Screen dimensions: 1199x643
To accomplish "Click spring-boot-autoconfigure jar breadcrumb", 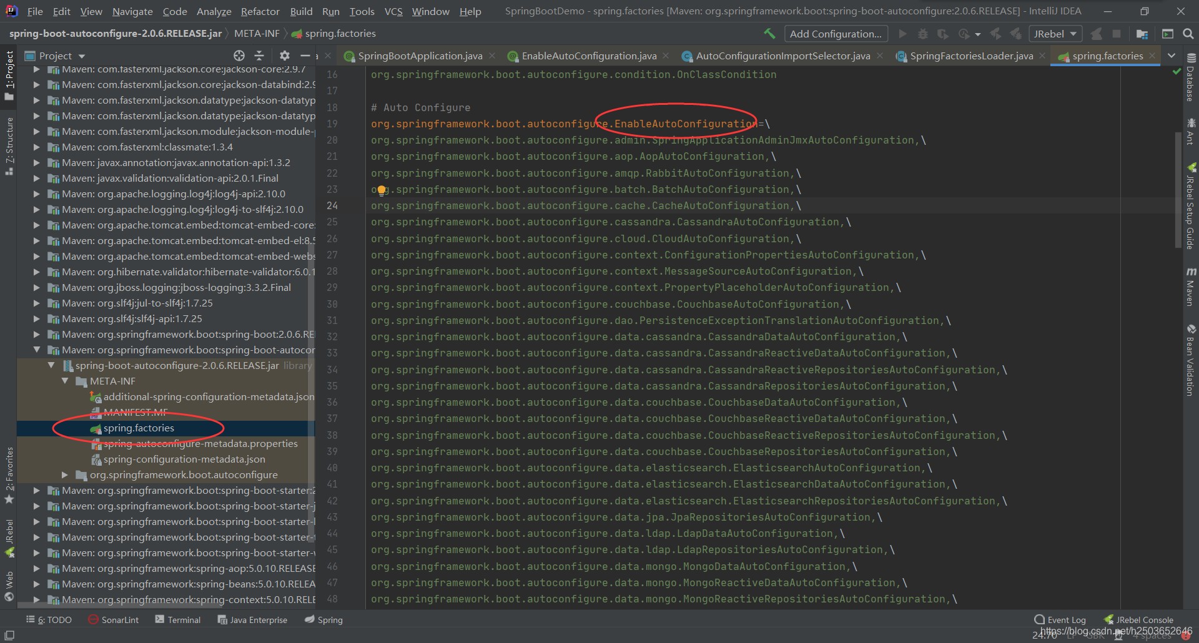I will coord(116,34).
